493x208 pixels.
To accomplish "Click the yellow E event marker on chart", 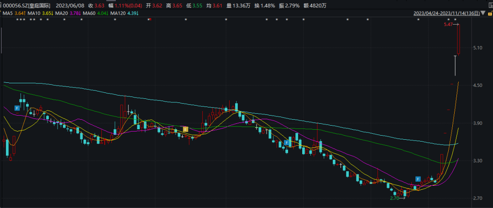I will 185,129.
